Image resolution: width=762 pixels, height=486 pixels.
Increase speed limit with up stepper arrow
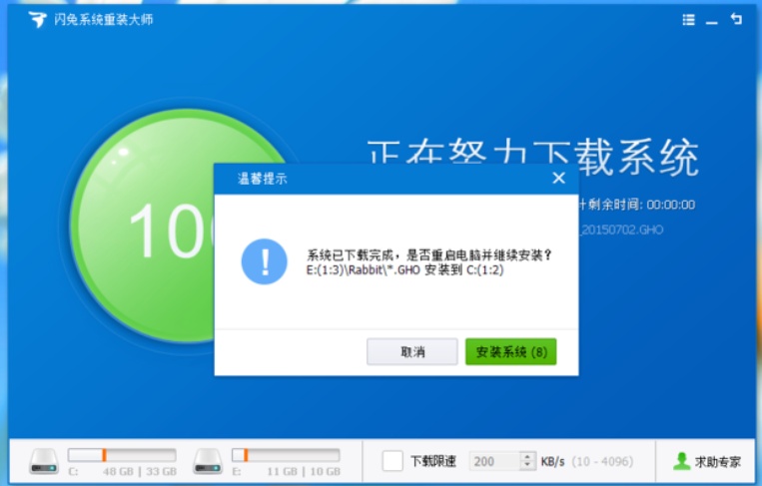click(x=527, y=456)
